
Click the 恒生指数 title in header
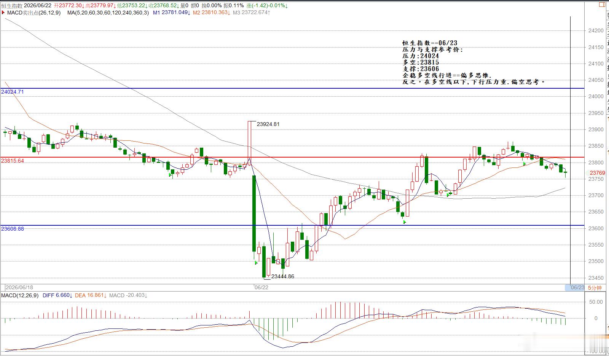click(12, 6)
